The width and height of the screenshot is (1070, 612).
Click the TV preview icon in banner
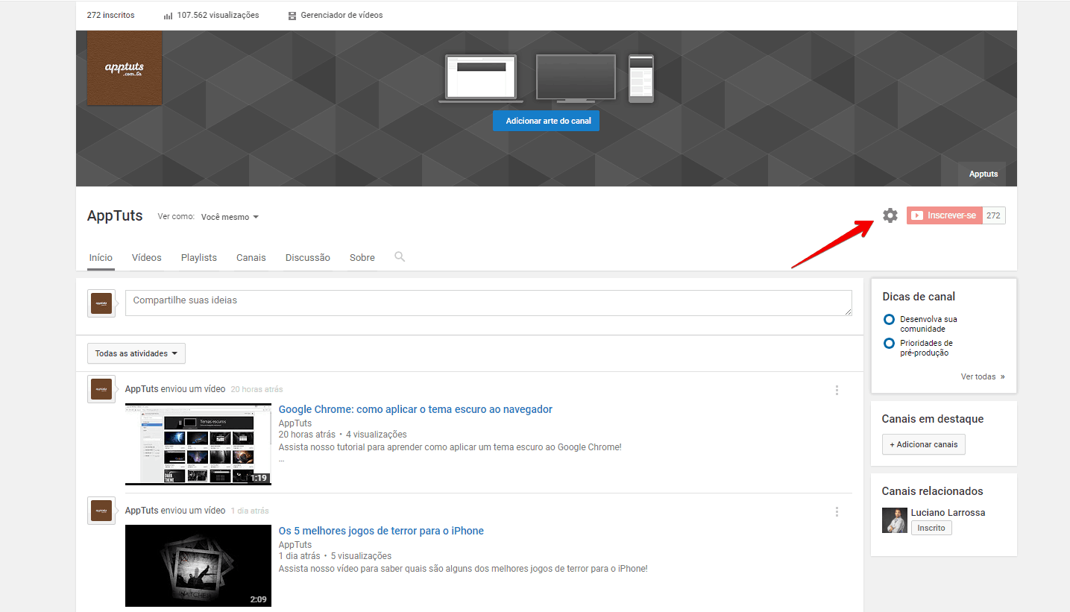click(576, 78)
